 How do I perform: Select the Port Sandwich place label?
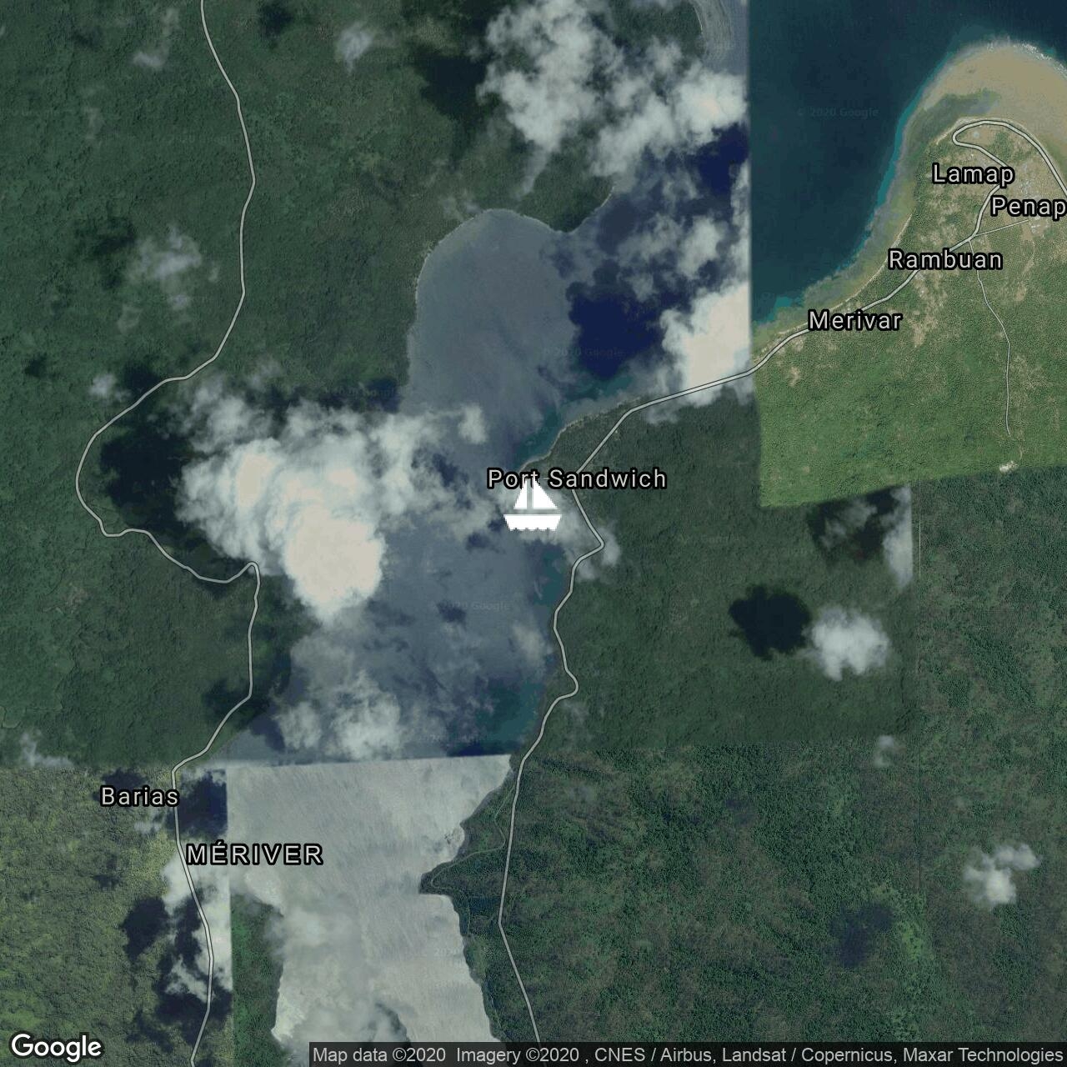click(x=577, y=478)
